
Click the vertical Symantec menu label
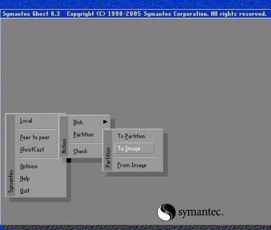click(11, 181)
